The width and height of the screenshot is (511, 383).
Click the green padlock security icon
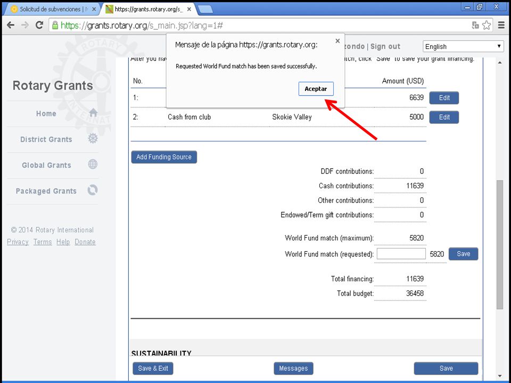tap(55, 25)
